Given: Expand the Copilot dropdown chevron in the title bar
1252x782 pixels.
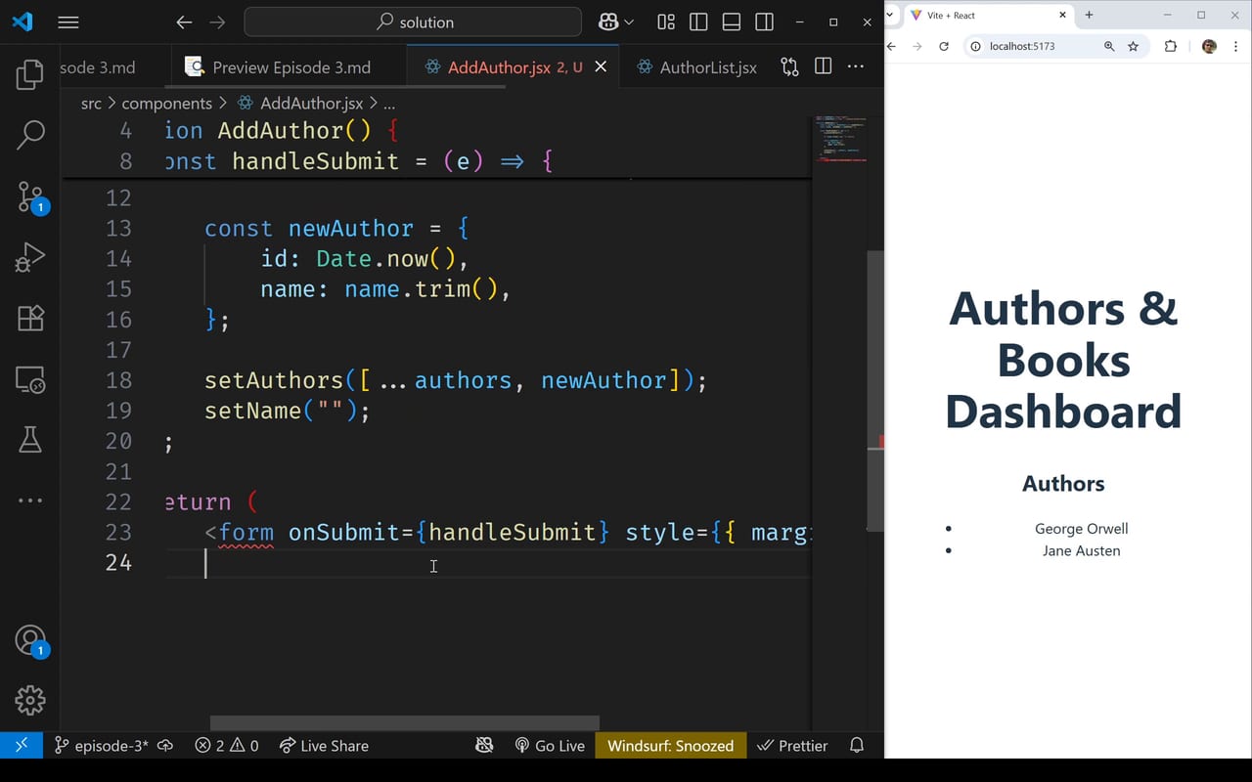Looking at the screenshot, I should 628,22.
